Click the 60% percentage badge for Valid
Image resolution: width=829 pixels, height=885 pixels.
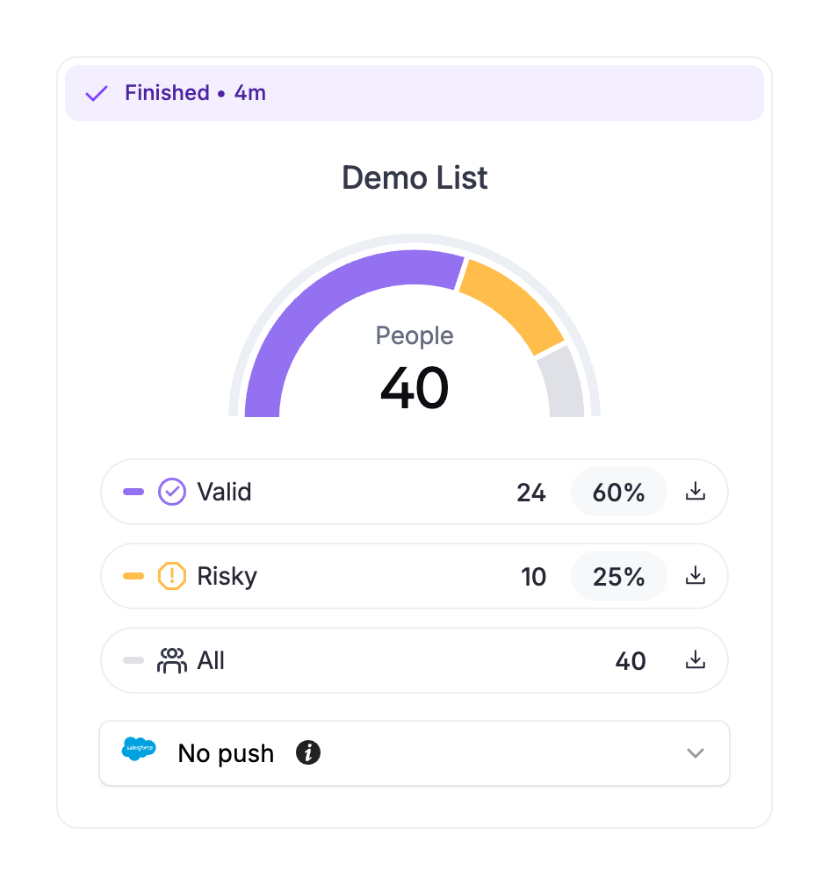tap(618, 492)
